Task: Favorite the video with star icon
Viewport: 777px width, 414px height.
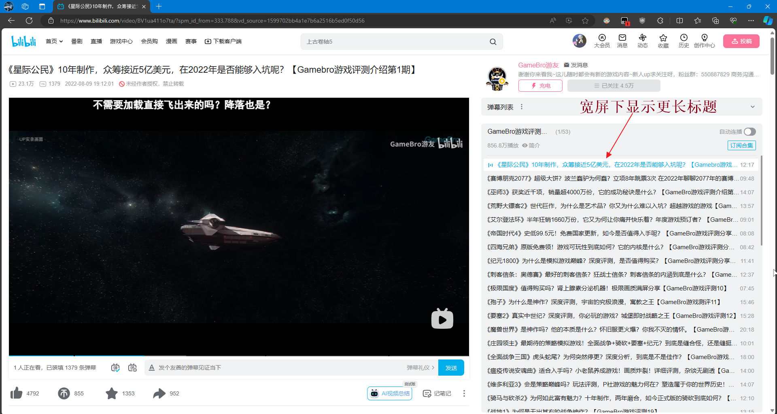Action: click(112, 393)
